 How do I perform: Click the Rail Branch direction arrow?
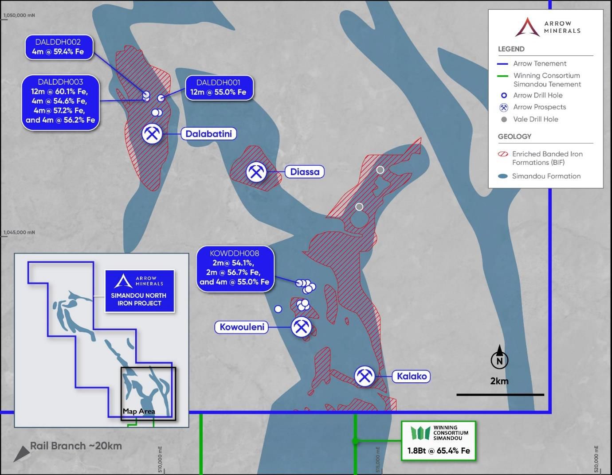pyautogui.click(x=21, y=453)
